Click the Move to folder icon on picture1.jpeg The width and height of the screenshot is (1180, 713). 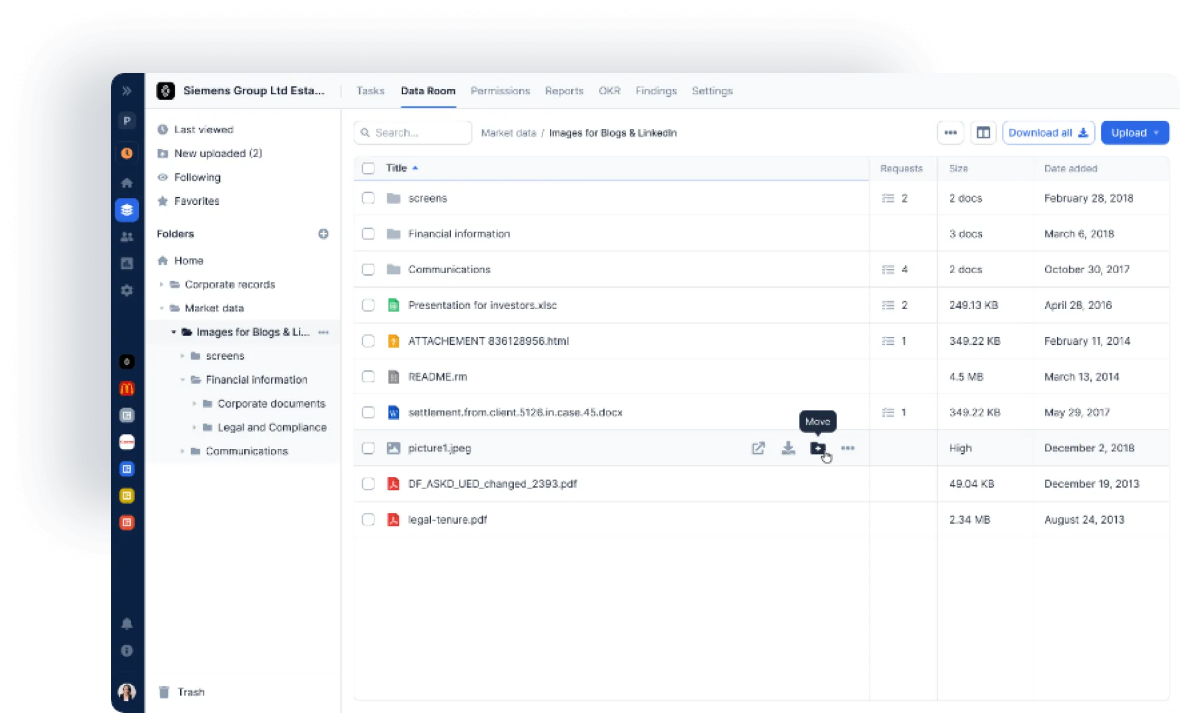point(818,448)
